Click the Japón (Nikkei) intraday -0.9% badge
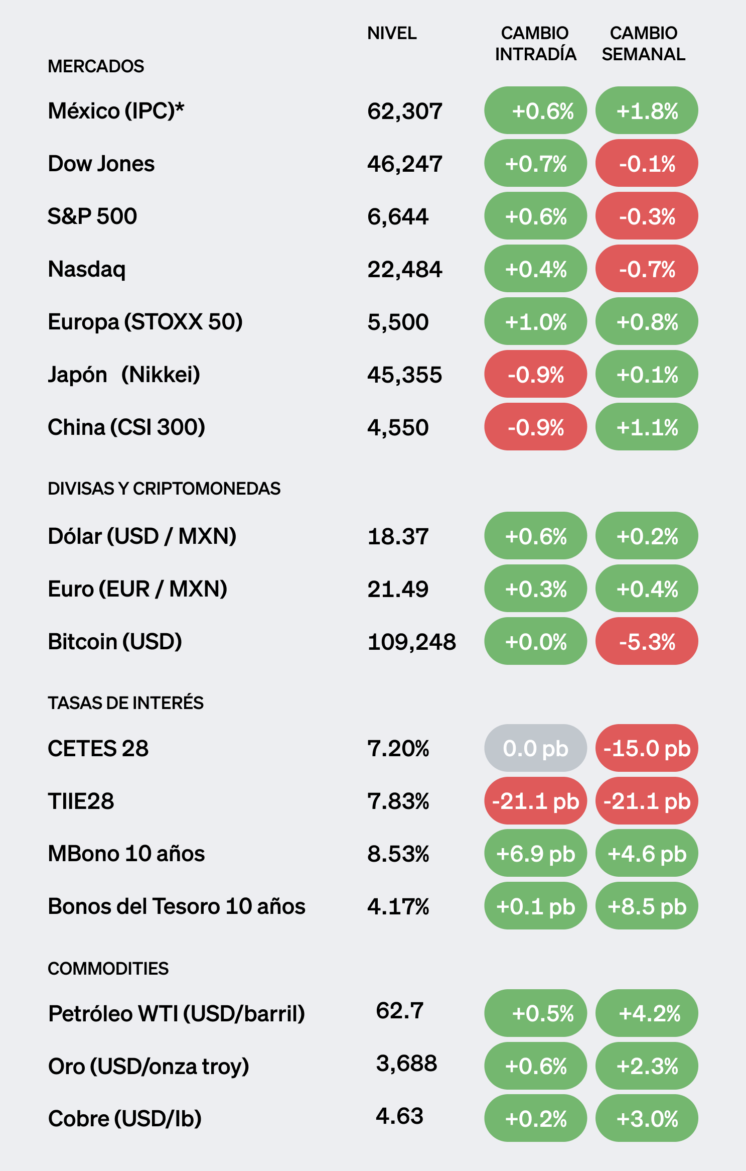The width and height of the screenshot is (746, 1171). pyautogui.click(x=535, y=374)
